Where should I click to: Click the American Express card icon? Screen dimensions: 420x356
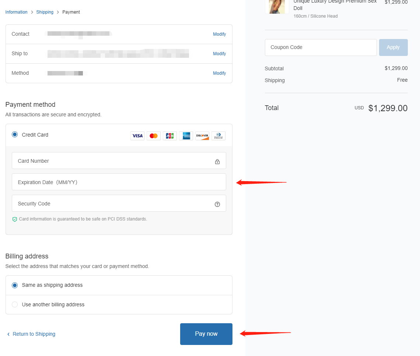pyautogui.click(x=186, y=136)
